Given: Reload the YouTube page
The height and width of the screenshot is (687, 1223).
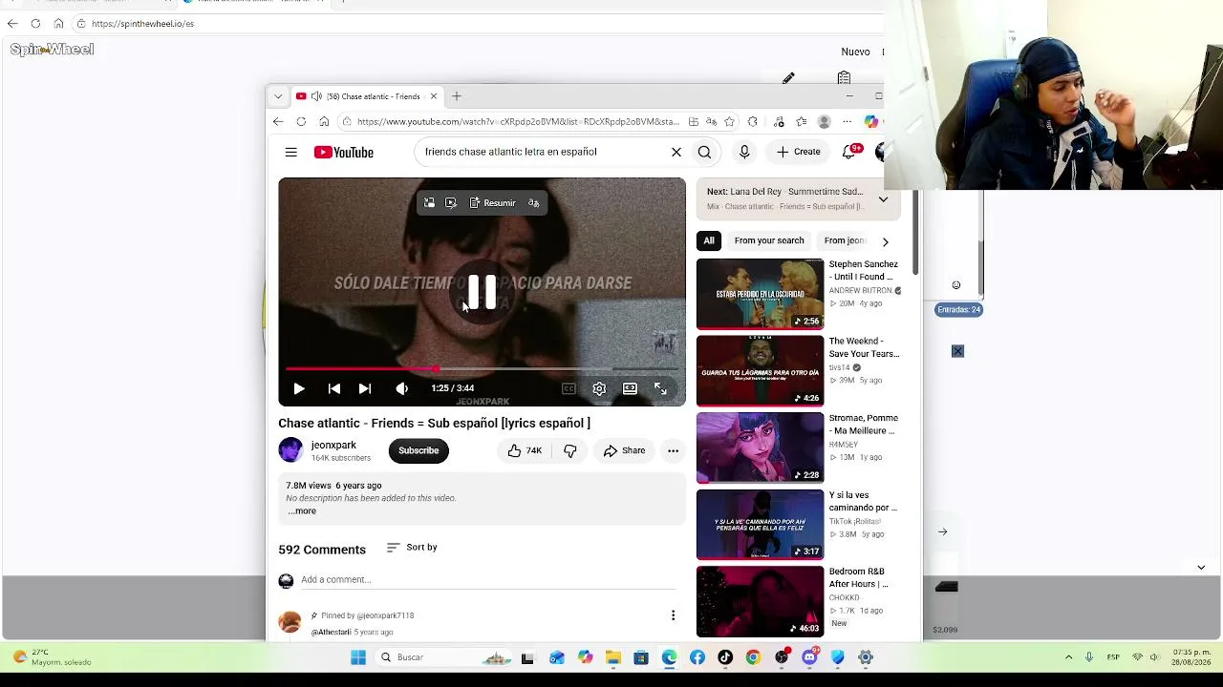Looking at the screenshot, I should click(301, 122).
